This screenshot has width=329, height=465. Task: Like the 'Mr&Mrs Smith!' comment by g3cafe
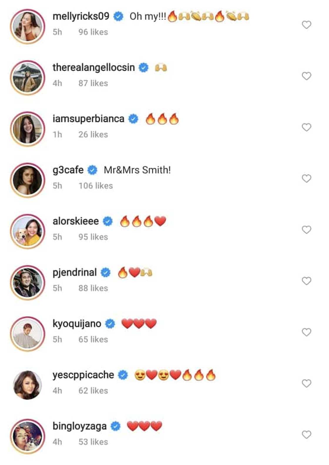(306, 179)
